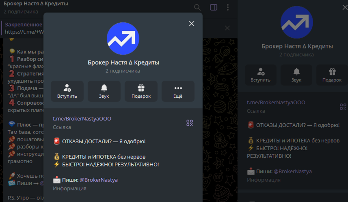Click the channel avatar in popup dialog

123,38
